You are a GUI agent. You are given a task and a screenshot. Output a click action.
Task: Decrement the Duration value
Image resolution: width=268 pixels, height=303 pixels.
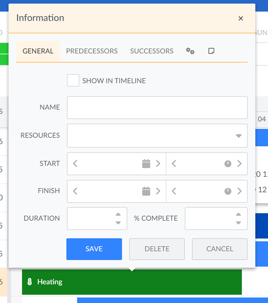tap(118, 223)
